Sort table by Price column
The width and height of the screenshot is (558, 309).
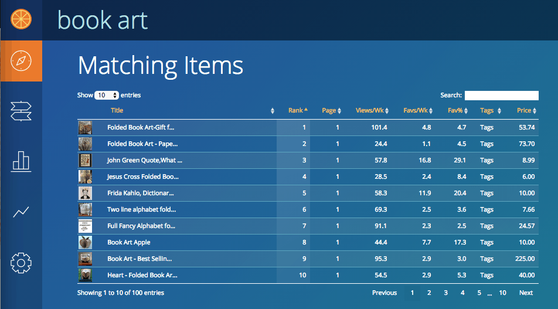point(526,110)
